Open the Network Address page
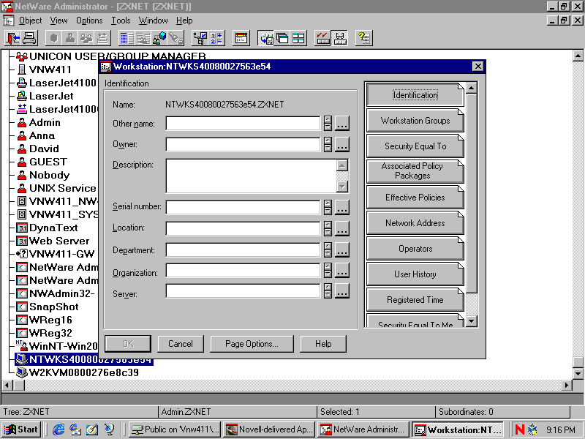The width and height of the screenshot is (585, 439). [415, 223]
